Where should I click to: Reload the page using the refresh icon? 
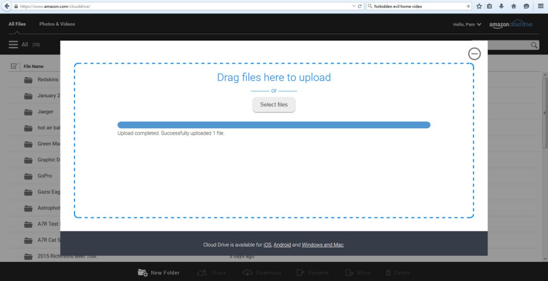[x=360, y=6]
